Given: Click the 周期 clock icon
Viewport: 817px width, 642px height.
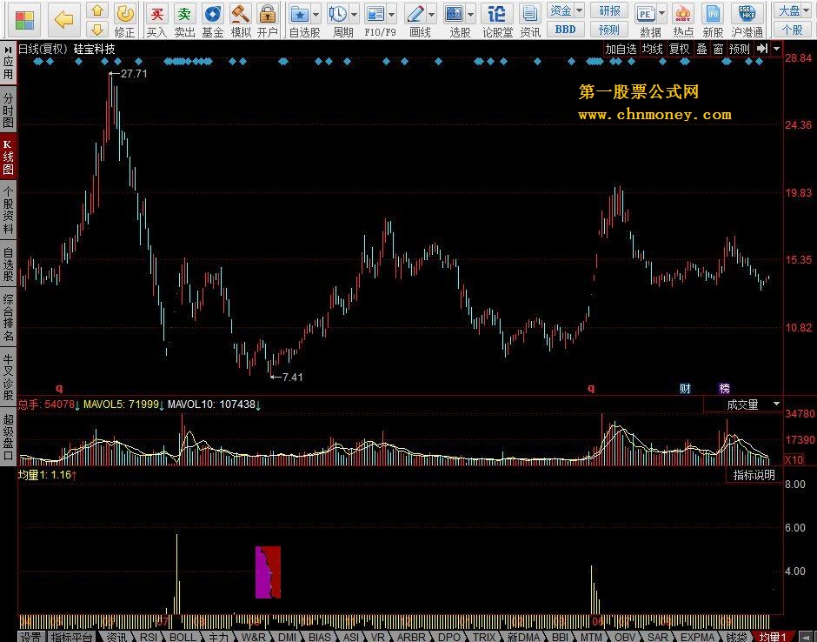Looking at the screenshot, I should [337, 14].
